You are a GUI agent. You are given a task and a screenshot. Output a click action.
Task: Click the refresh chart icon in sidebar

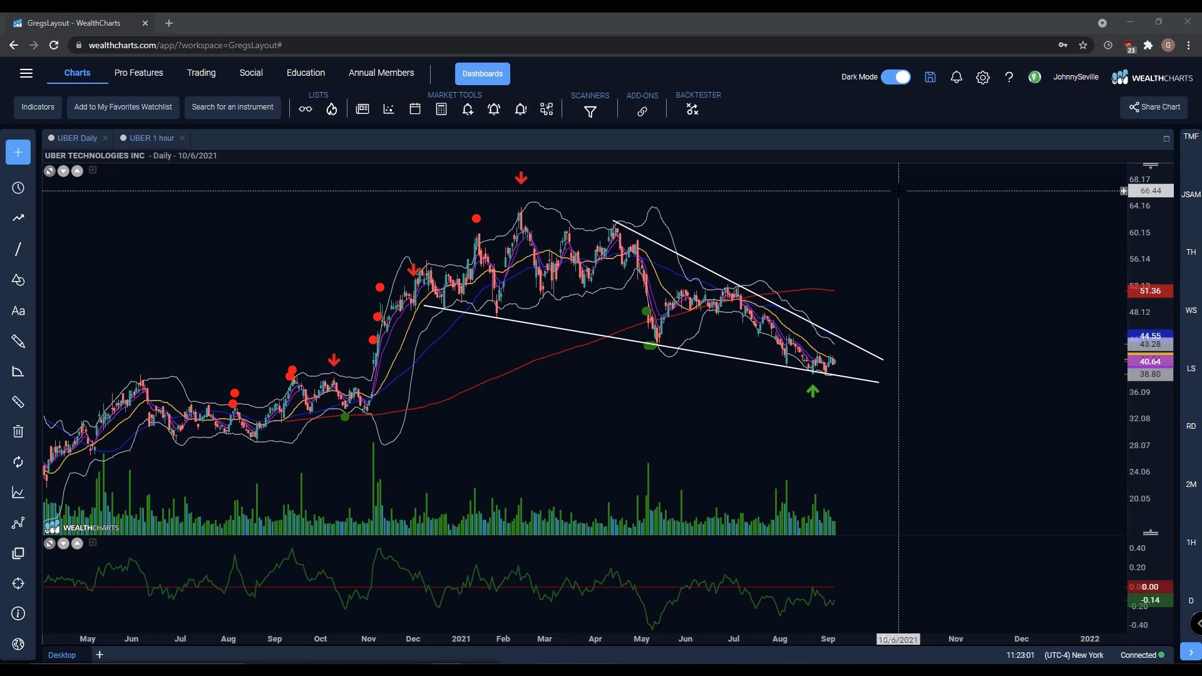tap(18, 462)
